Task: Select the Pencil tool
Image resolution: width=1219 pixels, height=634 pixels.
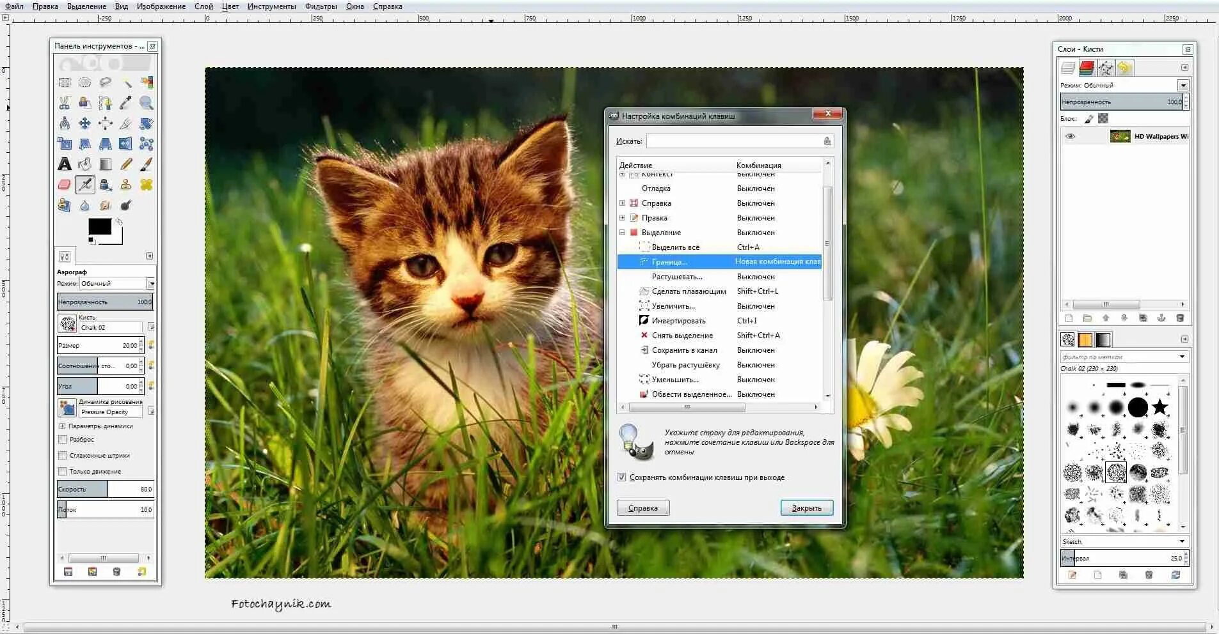Action: [x=126, y=164]
